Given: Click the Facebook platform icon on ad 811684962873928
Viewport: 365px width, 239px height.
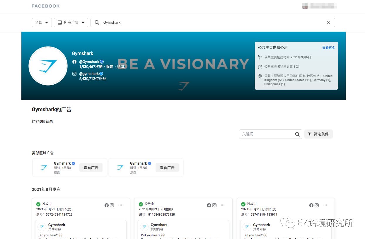Looking at the screenshot, I should 209,205.
